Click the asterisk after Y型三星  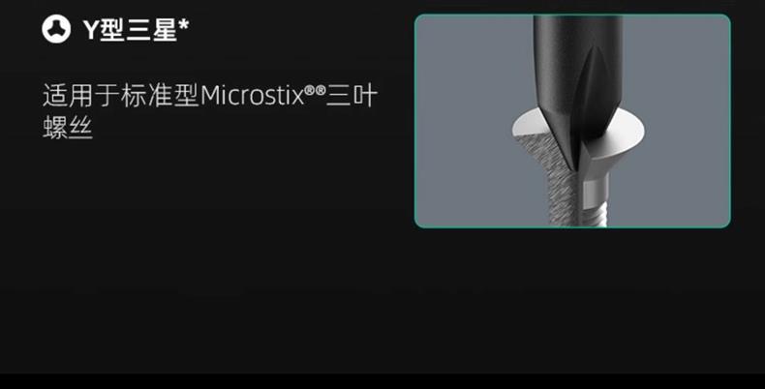[x=183, y=25]
